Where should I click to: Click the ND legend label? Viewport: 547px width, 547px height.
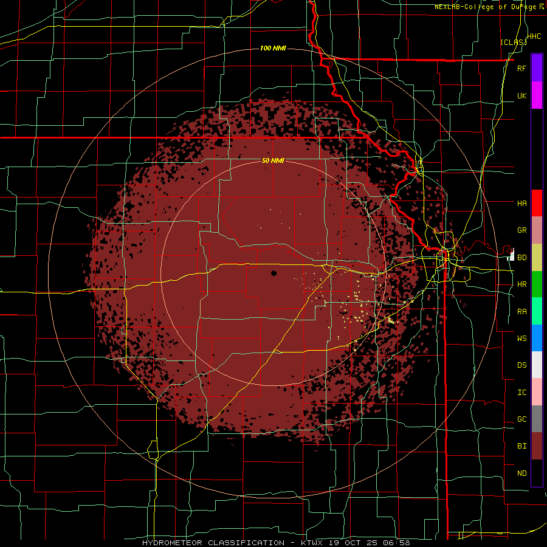click(521, 473)
